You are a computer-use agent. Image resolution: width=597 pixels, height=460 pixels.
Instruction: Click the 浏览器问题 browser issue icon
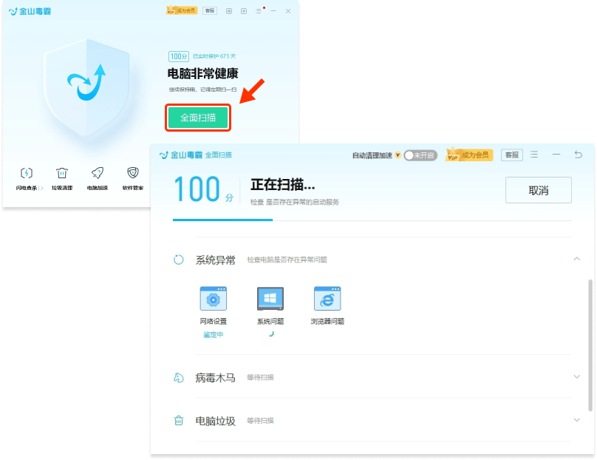[x=327, y=299]
